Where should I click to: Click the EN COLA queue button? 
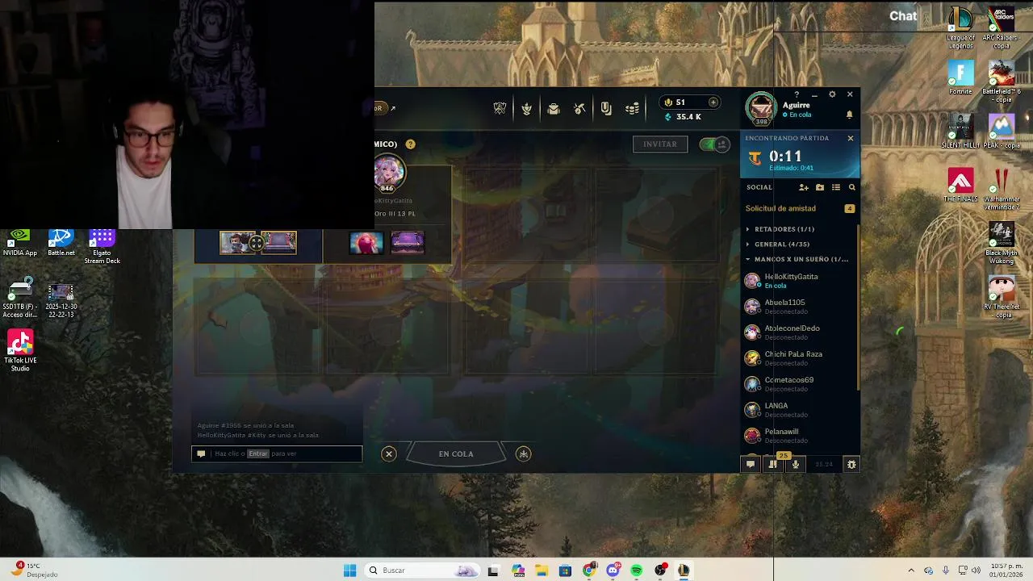(456, 454)
